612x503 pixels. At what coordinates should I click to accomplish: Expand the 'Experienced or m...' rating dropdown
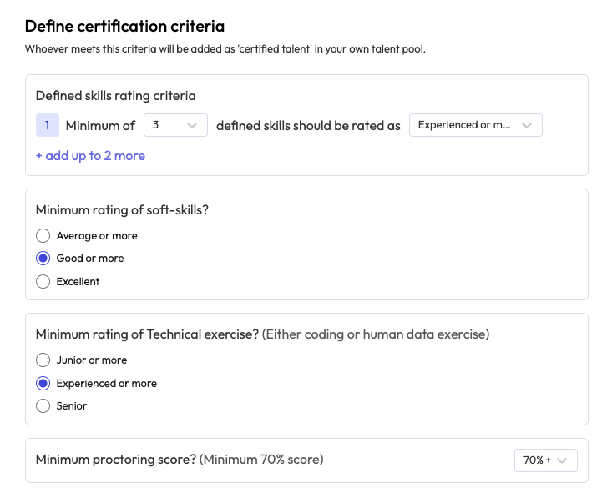[475, 126]
